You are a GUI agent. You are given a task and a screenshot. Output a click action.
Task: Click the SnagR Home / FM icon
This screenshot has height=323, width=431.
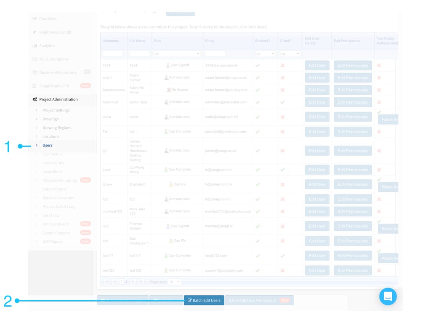pos(35,86)
